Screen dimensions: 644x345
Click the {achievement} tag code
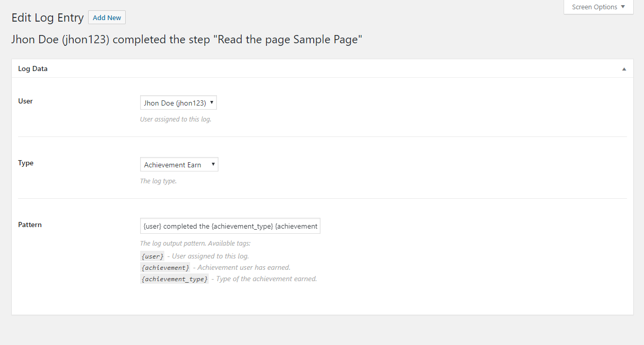pos(165,268)
